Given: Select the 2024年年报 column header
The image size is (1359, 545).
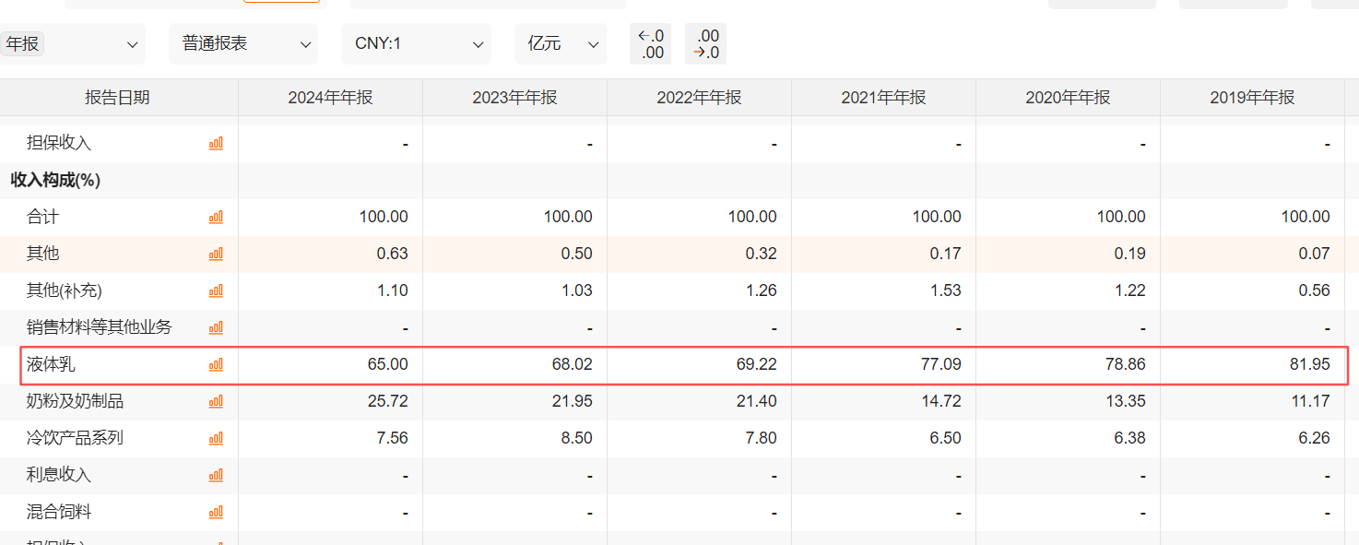Looking at the screenshot, I should pyautogui.click(x=330, y=97).
